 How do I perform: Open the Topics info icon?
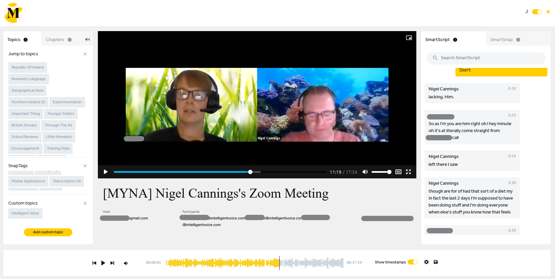[x=26, y=40]
